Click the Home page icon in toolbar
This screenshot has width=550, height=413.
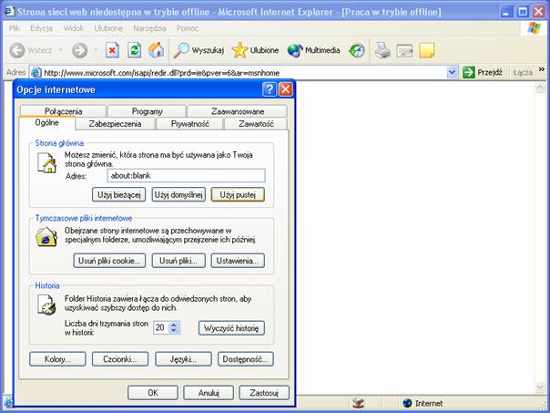tap(156, 50)
